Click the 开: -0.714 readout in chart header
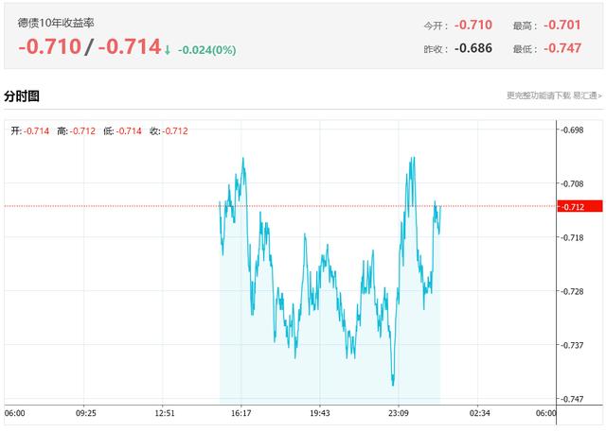Screen dimensions: 606x432 click(29, 130)
